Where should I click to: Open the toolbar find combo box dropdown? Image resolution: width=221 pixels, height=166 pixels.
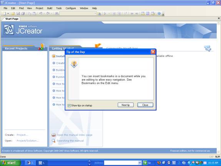click(95, 13)
